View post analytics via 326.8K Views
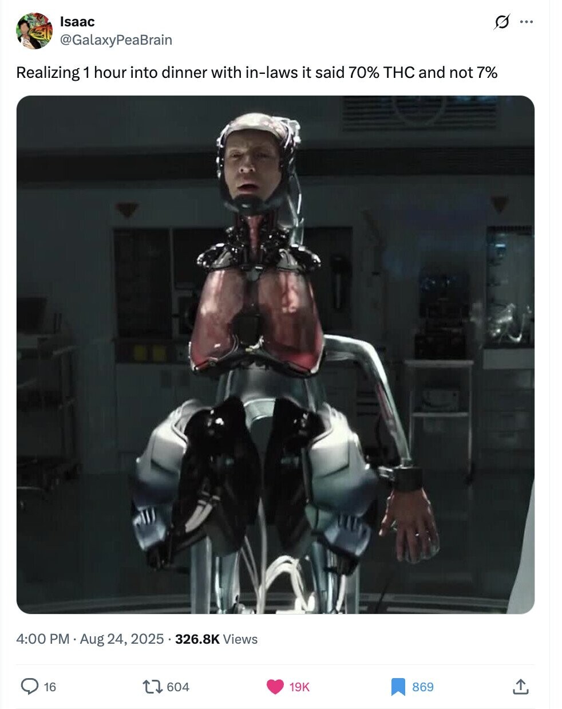 (216, 639)
